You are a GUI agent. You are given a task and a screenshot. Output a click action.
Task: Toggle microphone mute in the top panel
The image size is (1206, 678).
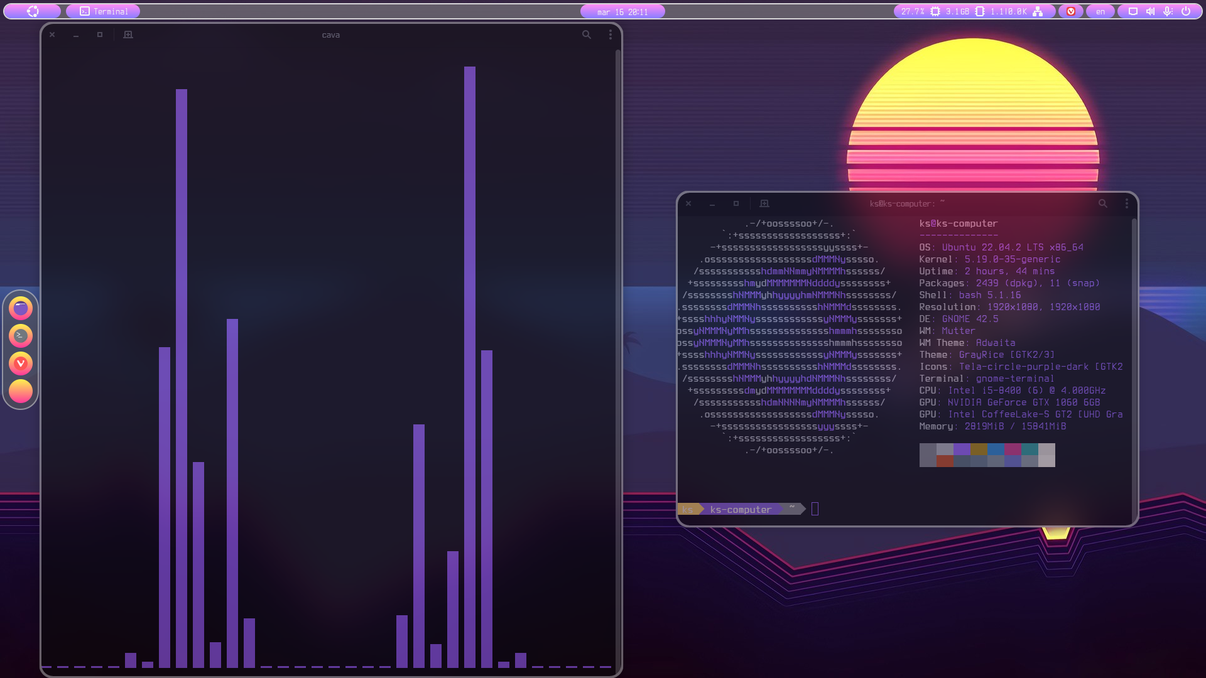point(1167,11)
